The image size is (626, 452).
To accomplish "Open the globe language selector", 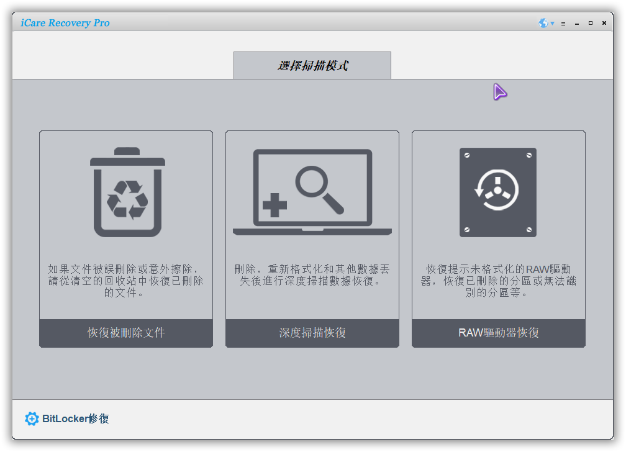I will pyautogui.click(x=543, y=23).
